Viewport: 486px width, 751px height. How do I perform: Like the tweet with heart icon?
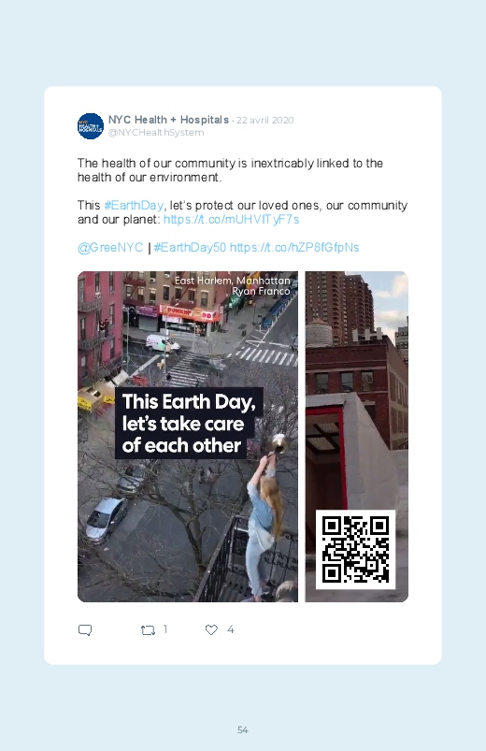(211, 629)
